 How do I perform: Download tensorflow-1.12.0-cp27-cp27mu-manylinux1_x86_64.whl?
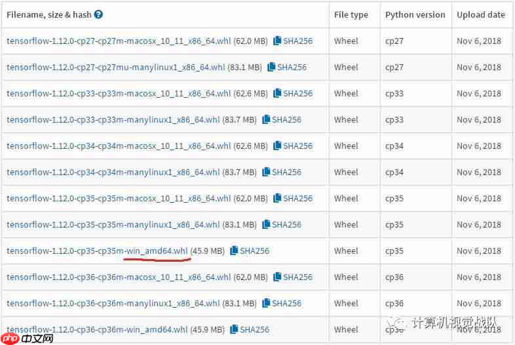point(115,68)
